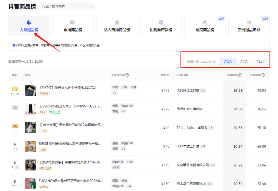Select the 近30天 time range
278x191 pixels.
(260, 61)
